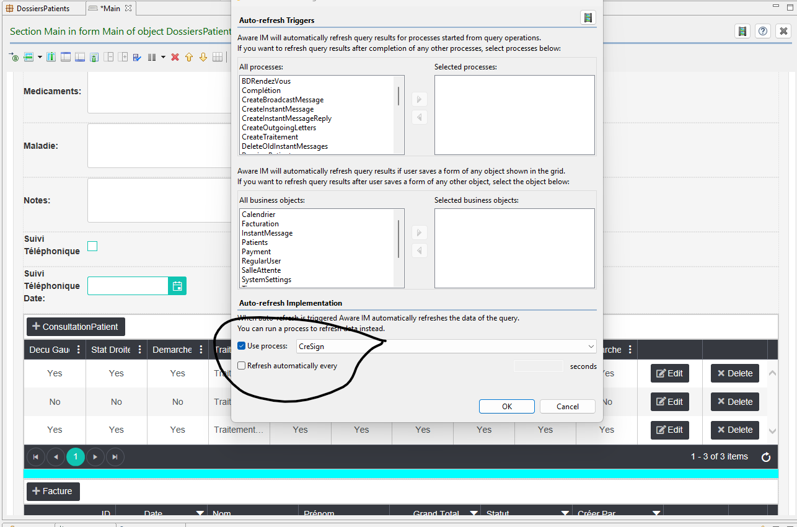Select CreateTraitement in All processes list

[x=270, y=137]
